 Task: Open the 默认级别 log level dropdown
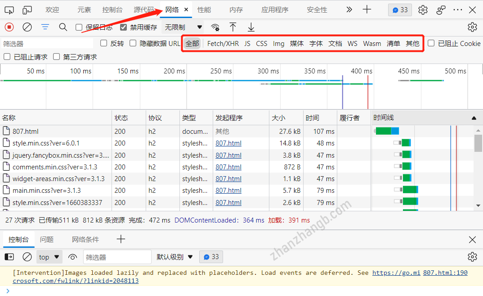tap(174, 257)
